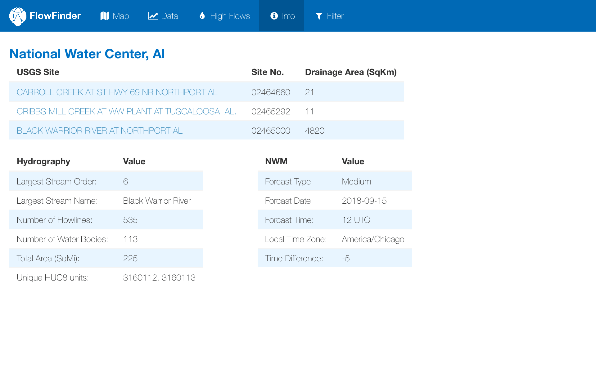Click the Number of Flowlines label

[x=54, y=220]
